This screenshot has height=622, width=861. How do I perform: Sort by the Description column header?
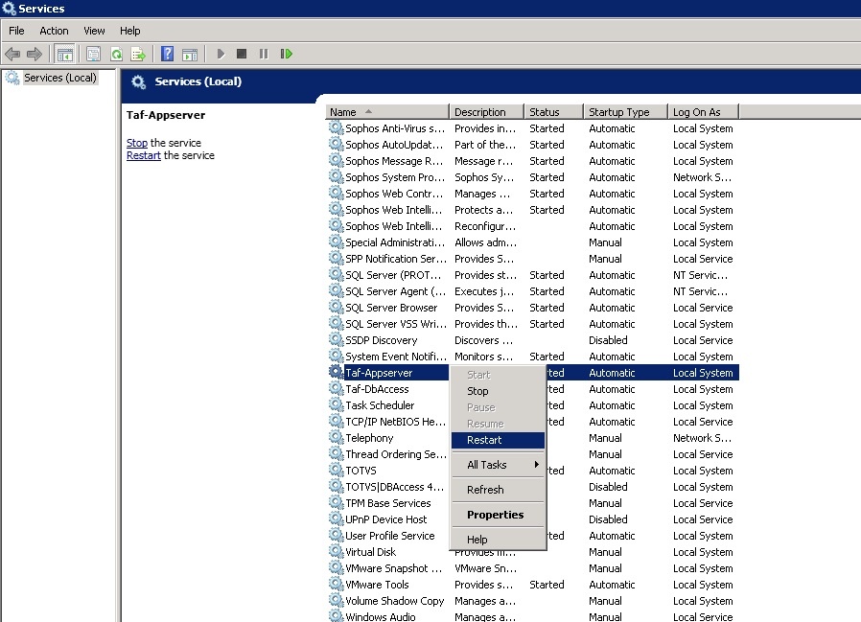[x=486, y=112]
